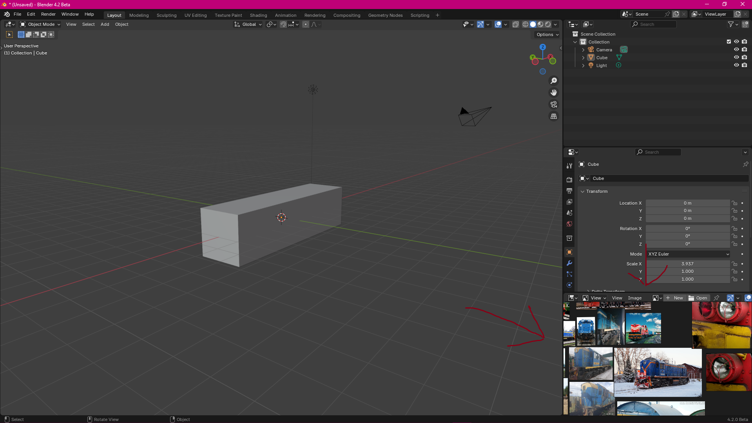Click the pan view hand icon
This screenshot has width=752, height=423.
[x=554, y=93]
